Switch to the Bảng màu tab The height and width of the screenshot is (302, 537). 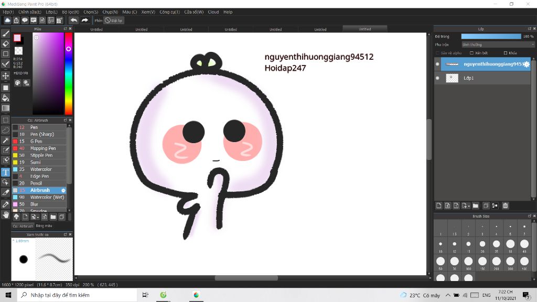44,226
